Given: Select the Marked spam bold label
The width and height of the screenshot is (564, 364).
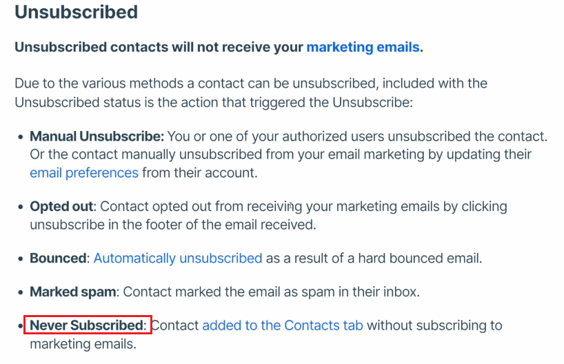Looking at the screenshot, I should (72, 292).
